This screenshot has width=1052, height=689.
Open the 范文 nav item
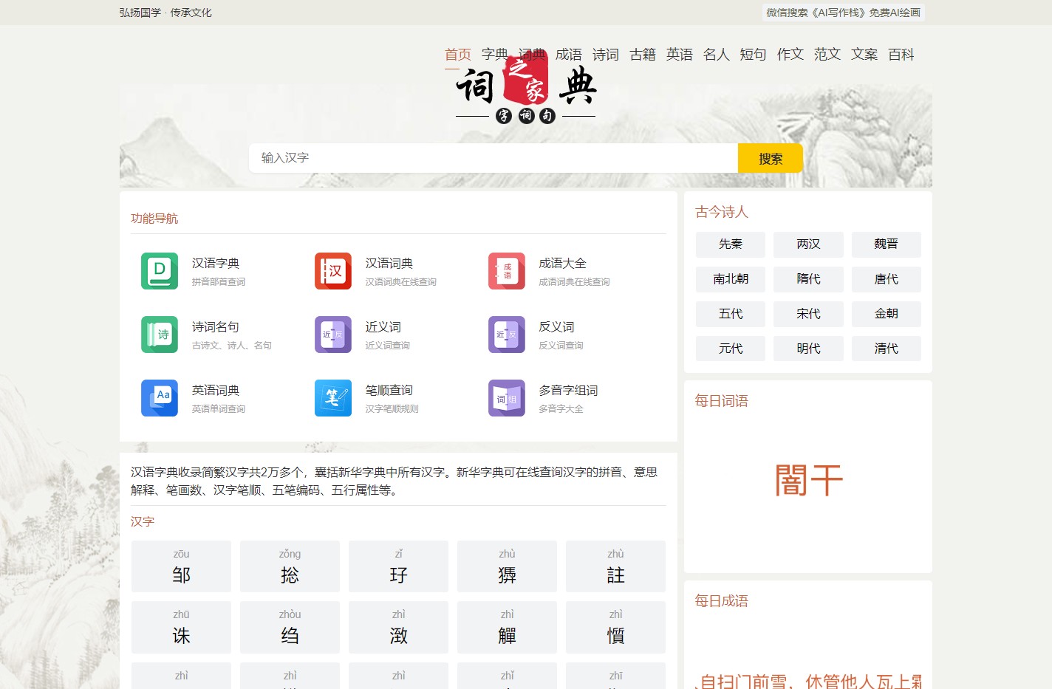pyautogui.click(x=827, y=54)
